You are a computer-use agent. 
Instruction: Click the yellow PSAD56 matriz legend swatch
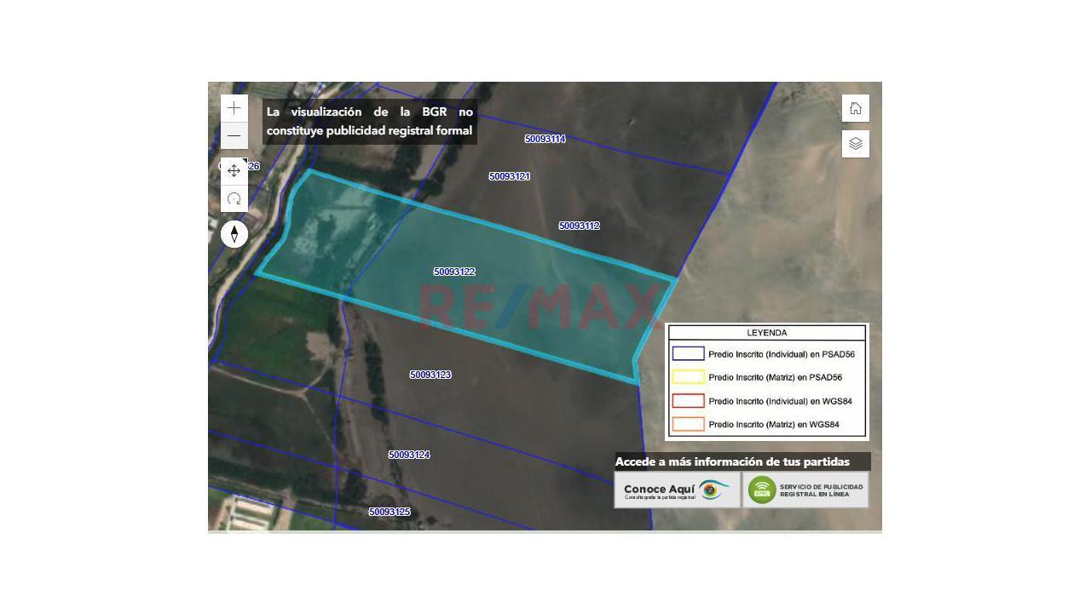pos(688,377)
